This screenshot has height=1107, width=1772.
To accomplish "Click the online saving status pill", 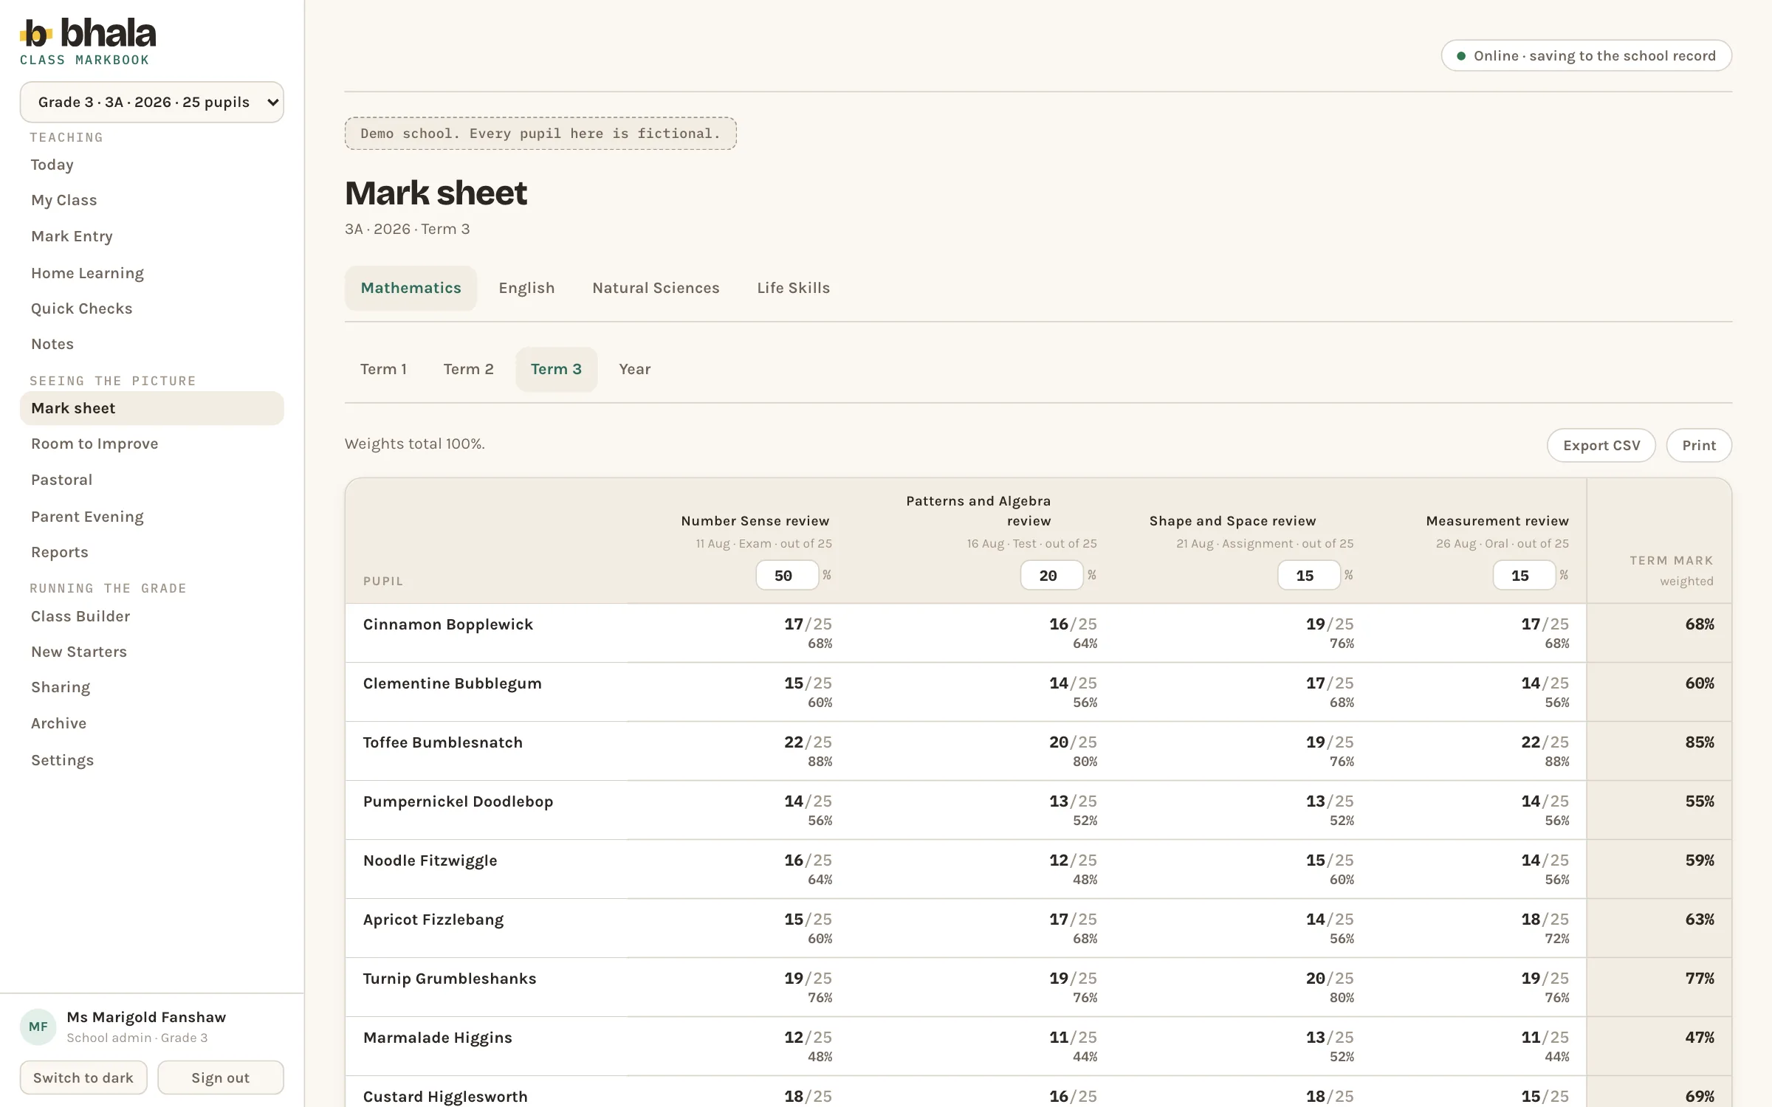I will click(1586, 55).
